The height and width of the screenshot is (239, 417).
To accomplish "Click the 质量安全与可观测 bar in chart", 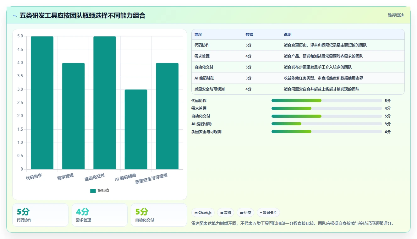I will coord(167,116).
